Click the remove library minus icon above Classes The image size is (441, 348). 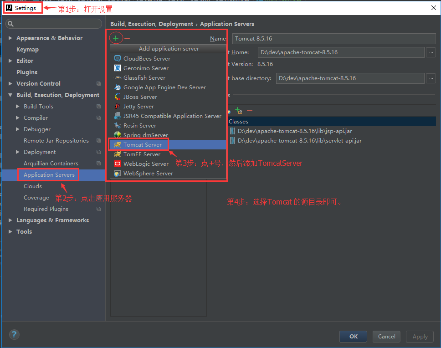coord(250,111)
